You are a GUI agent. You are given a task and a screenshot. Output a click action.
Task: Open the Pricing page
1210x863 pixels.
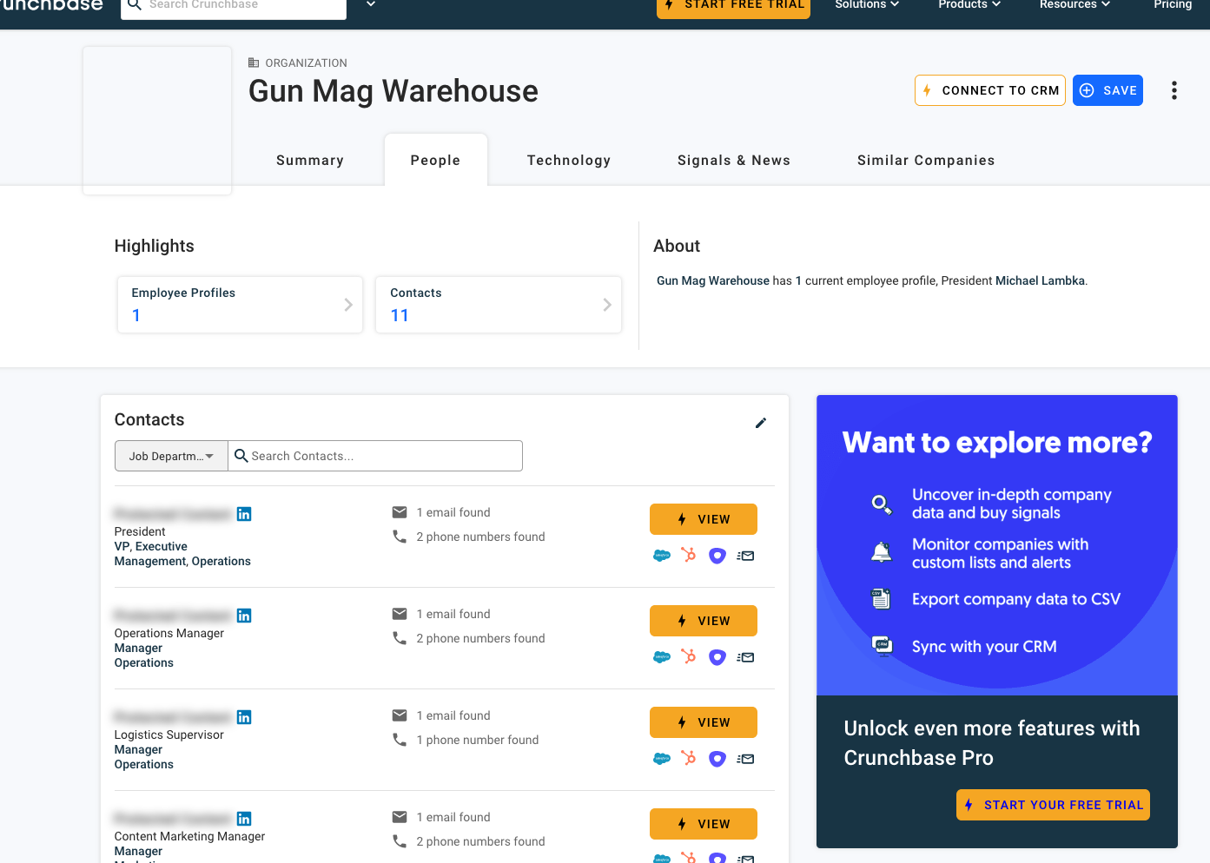point(1173,4)
